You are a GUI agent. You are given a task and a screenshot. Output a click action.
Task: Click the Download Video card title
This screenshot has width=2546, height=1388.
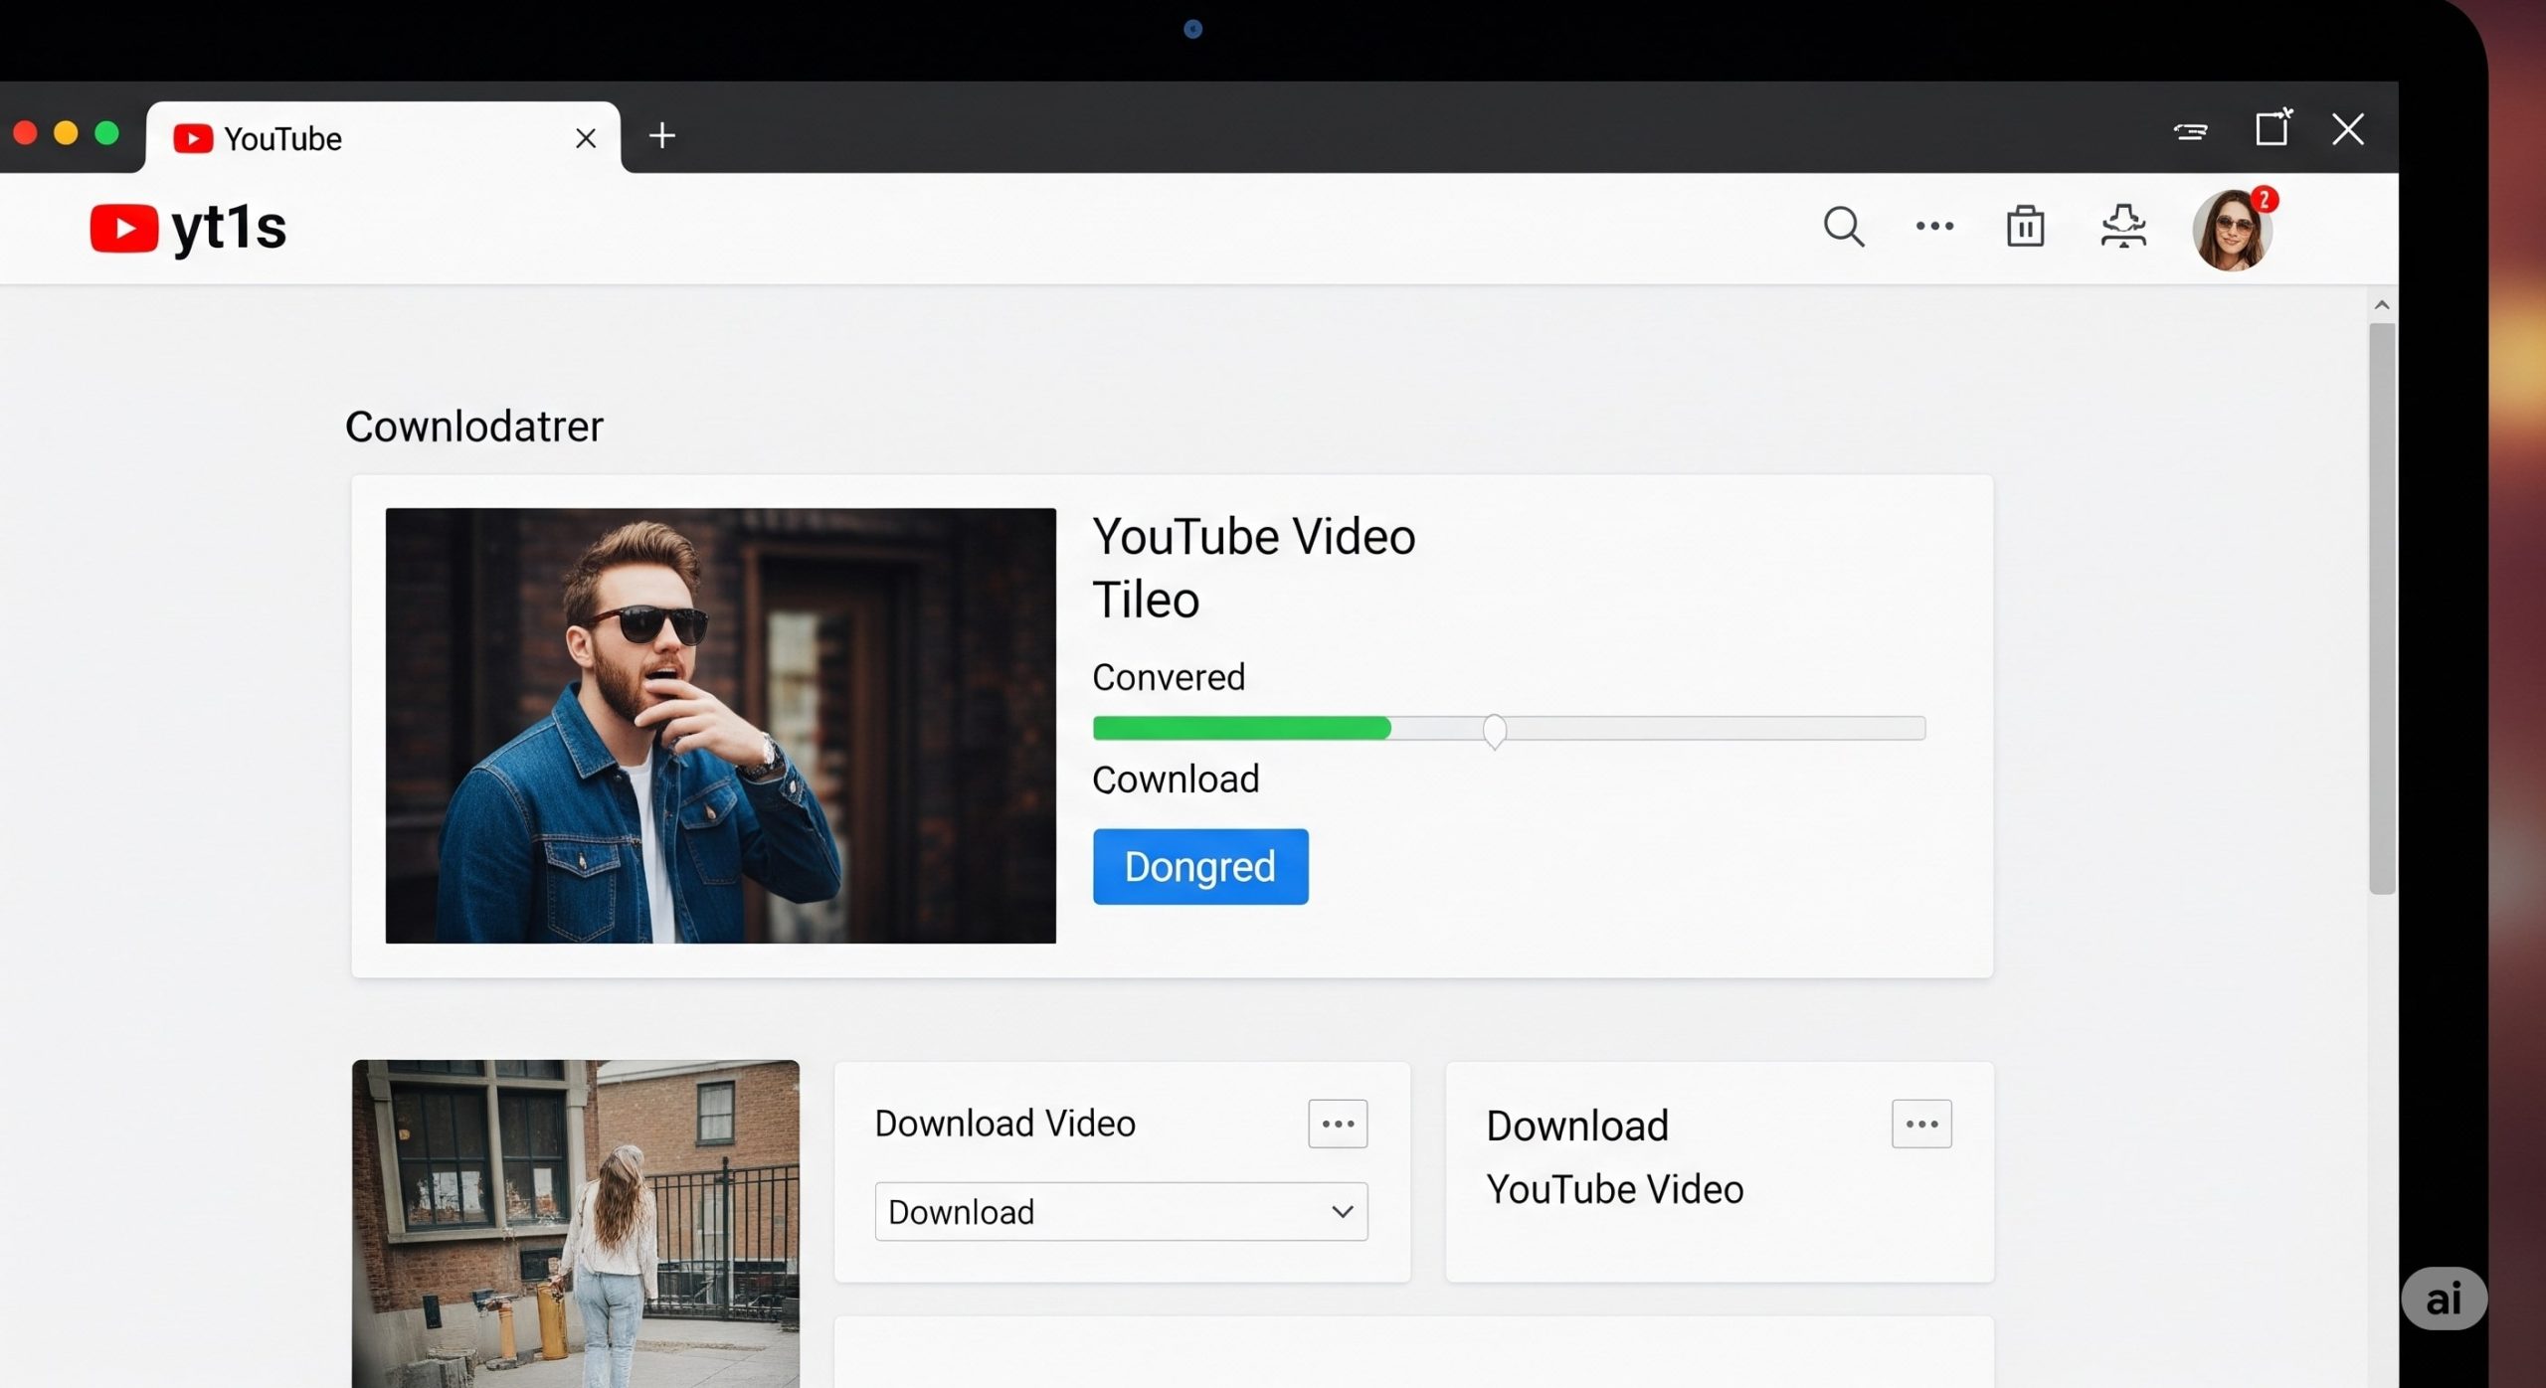click(1004, 1123)
